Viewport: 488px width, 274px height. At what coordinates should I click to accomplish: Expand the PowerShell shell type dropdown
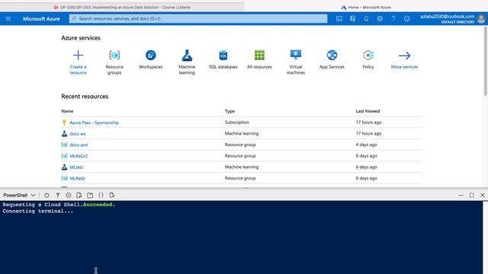[19, 195]
